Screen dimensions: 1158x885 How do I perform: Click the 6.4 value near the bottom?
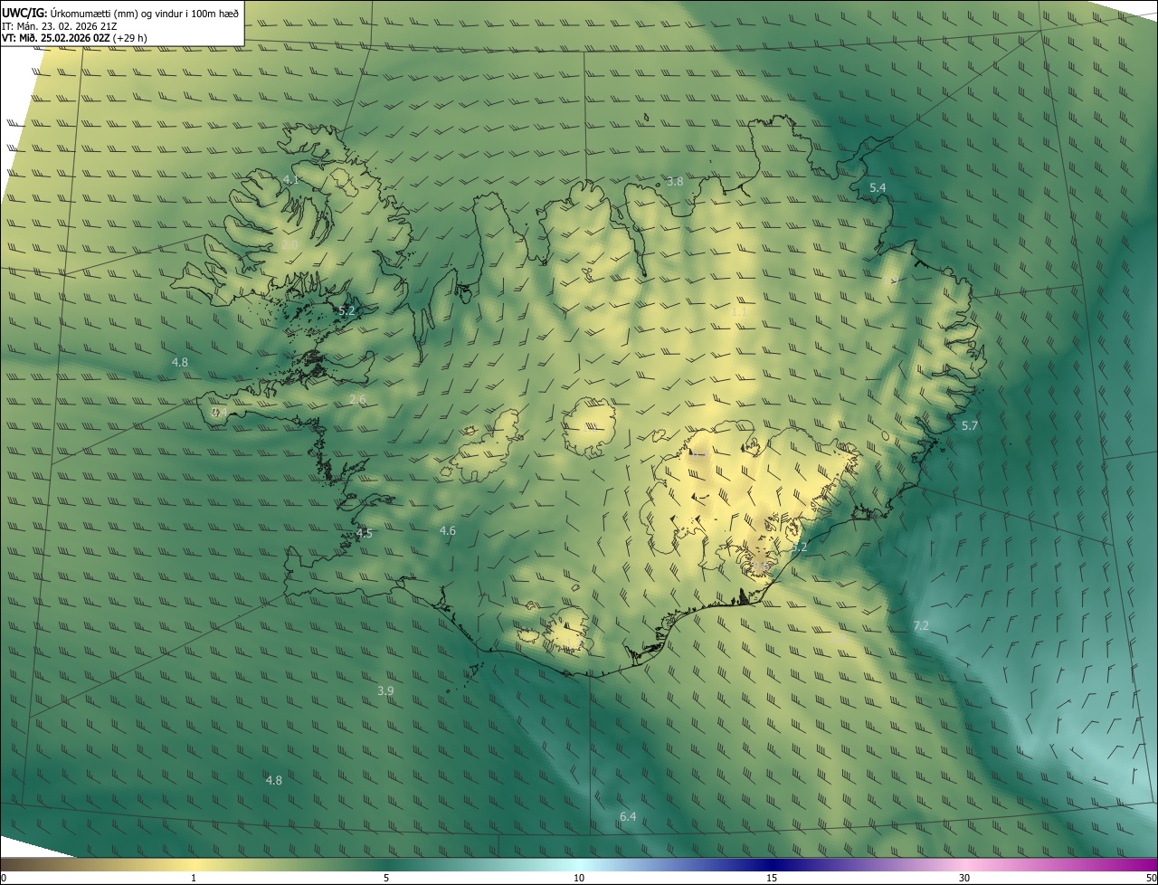tap(628, 817)
